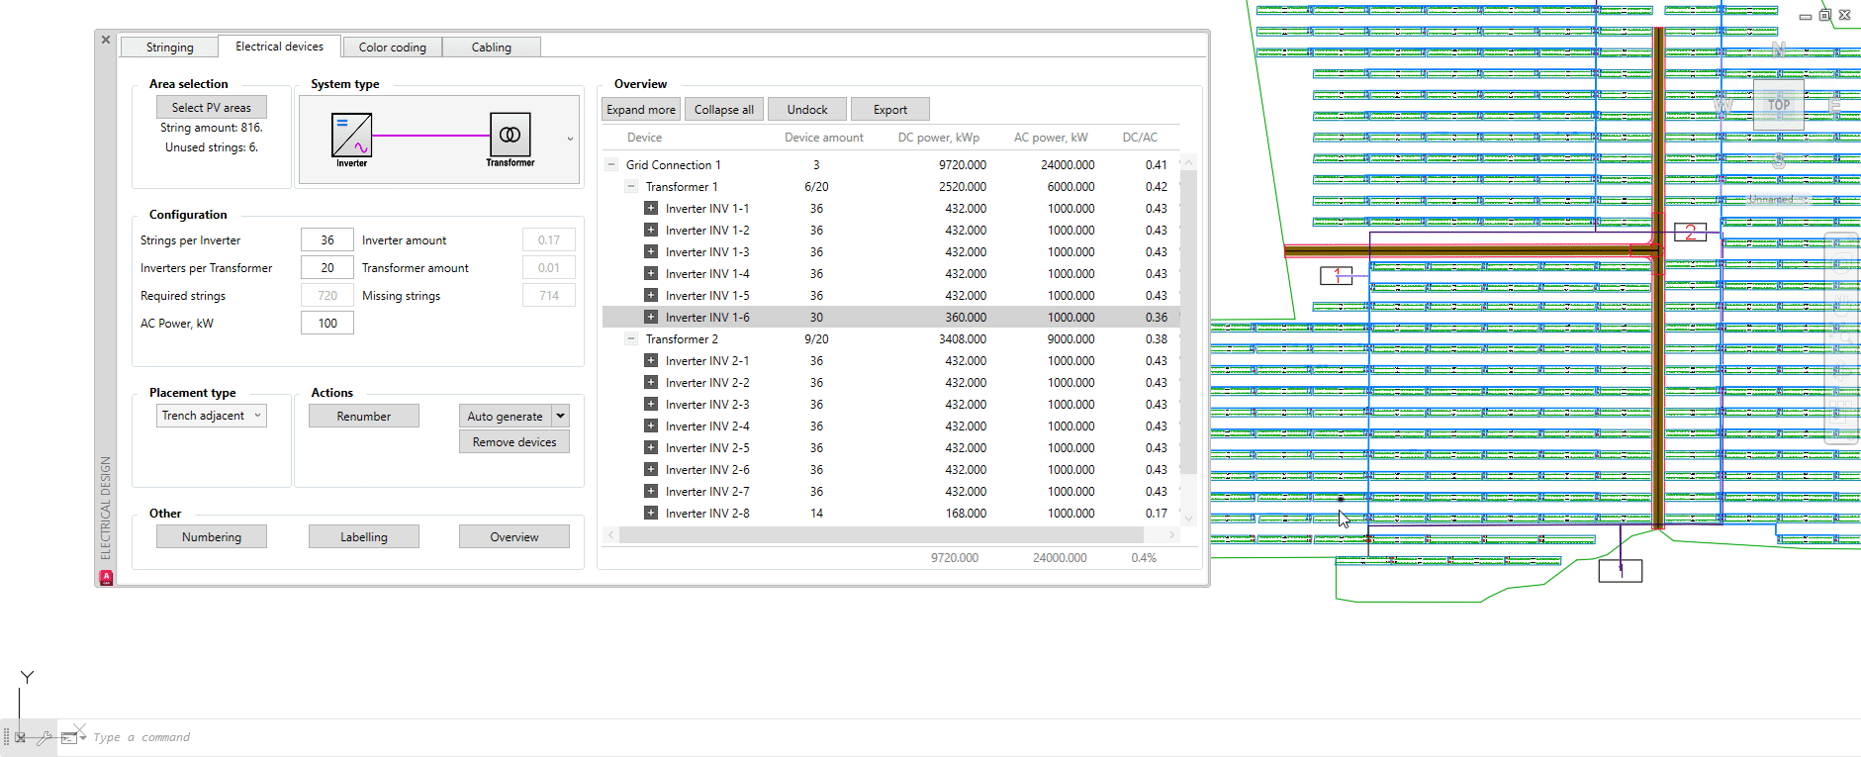Collapse the Grid Connection 1 node
The image size is (1861, 757).
tap(611, 165)
